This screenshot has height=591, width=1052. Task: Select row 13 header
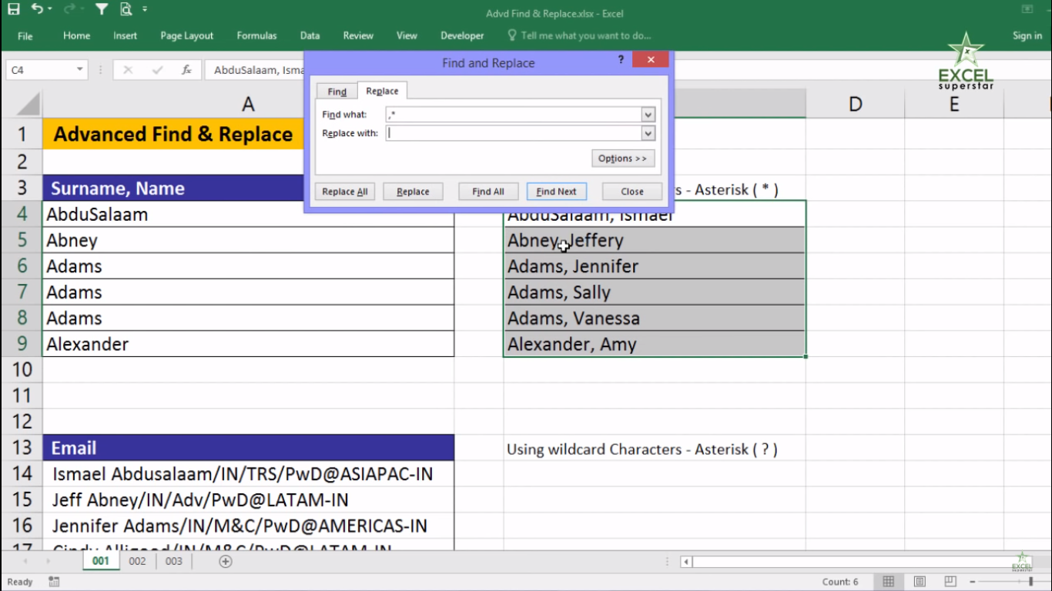tap(22, 448)
